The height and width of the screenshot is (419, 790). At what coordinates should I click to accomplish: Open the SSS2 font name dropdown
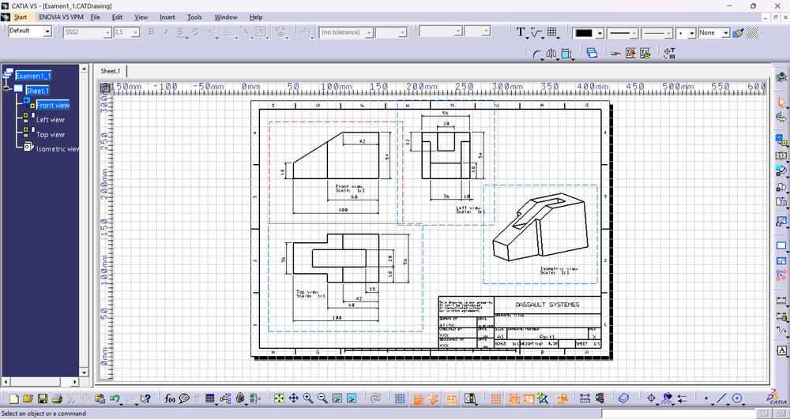107,32
